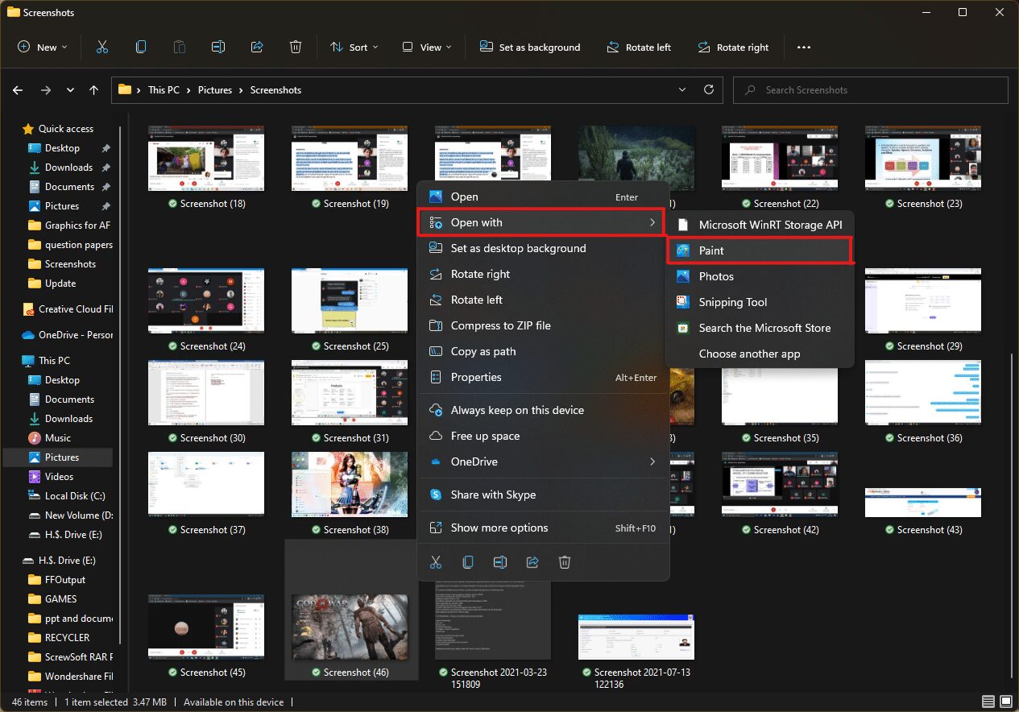Go back with the left arrow

tap(19, 90)
